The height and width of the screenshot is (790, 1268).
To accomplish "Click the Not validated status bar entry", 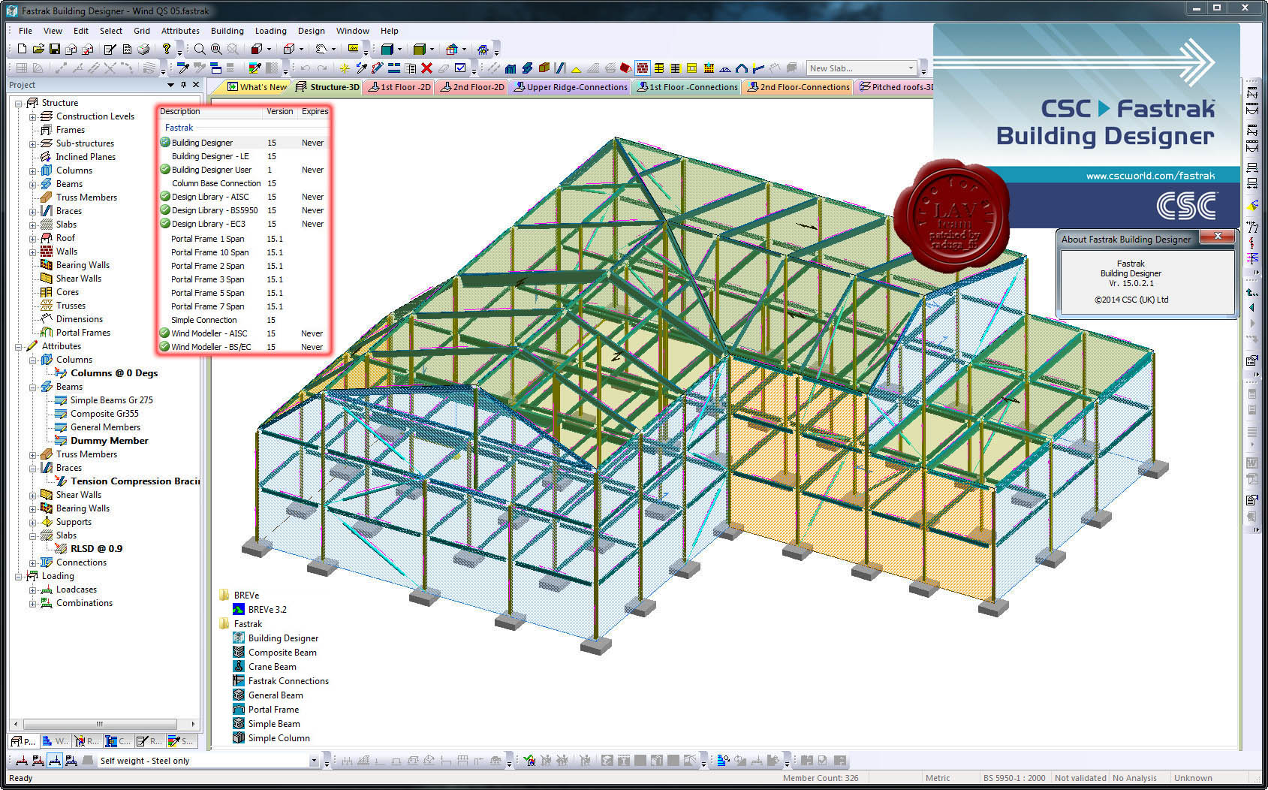I will tap(1080, 778).
